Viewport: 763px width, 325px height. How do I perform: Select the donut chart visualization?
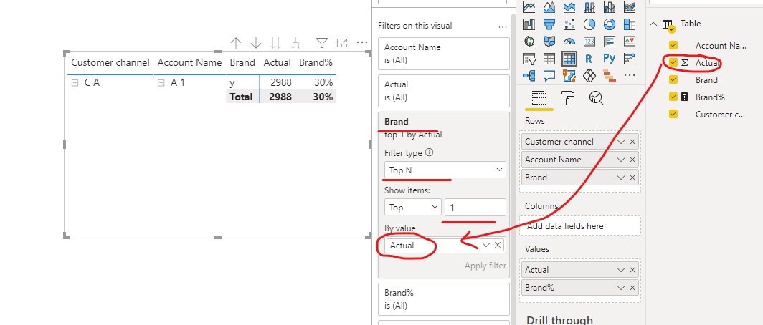(610, 24)
